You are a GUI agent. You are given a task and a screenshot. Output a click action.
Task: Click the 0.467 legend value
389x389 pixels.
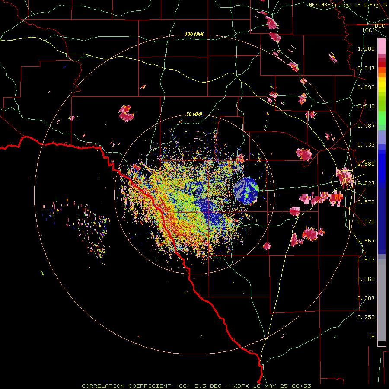coord(366,241)
